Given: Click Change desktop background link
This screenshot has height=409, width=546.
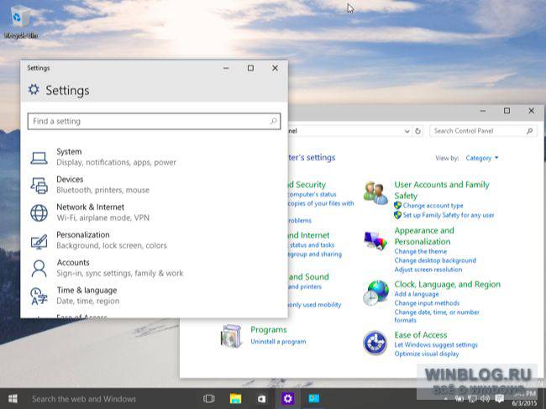Looking at the screenshot, I should click(435, 260).
